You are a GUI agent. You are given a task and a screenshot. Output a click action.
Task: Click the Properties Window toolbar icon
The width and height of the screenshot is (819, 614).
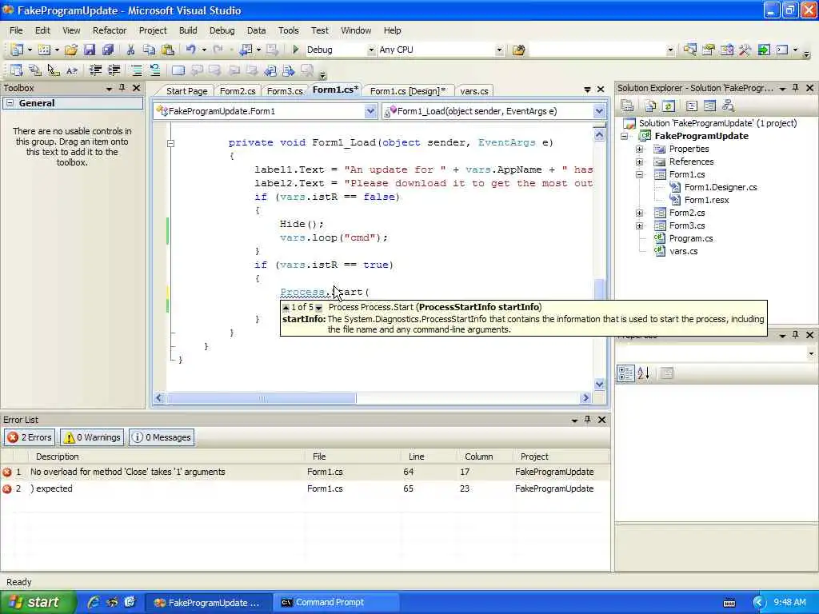[709, 50]
